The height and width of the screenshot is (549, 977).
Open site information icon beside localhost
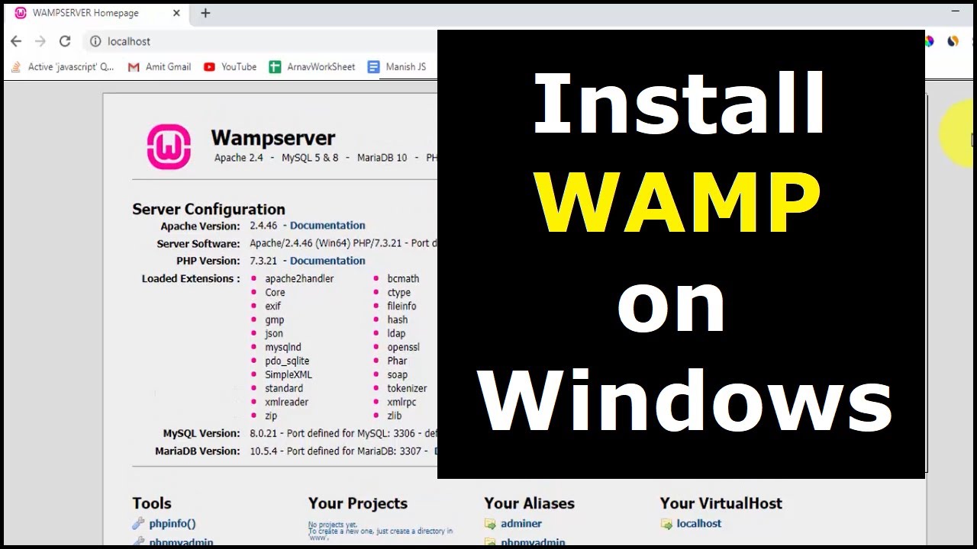click(95, 41)
